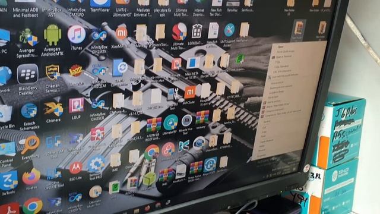Click the Minimal ADB and Fastboot label
This screenshot has width=380, height=214.
coord(26,12)
